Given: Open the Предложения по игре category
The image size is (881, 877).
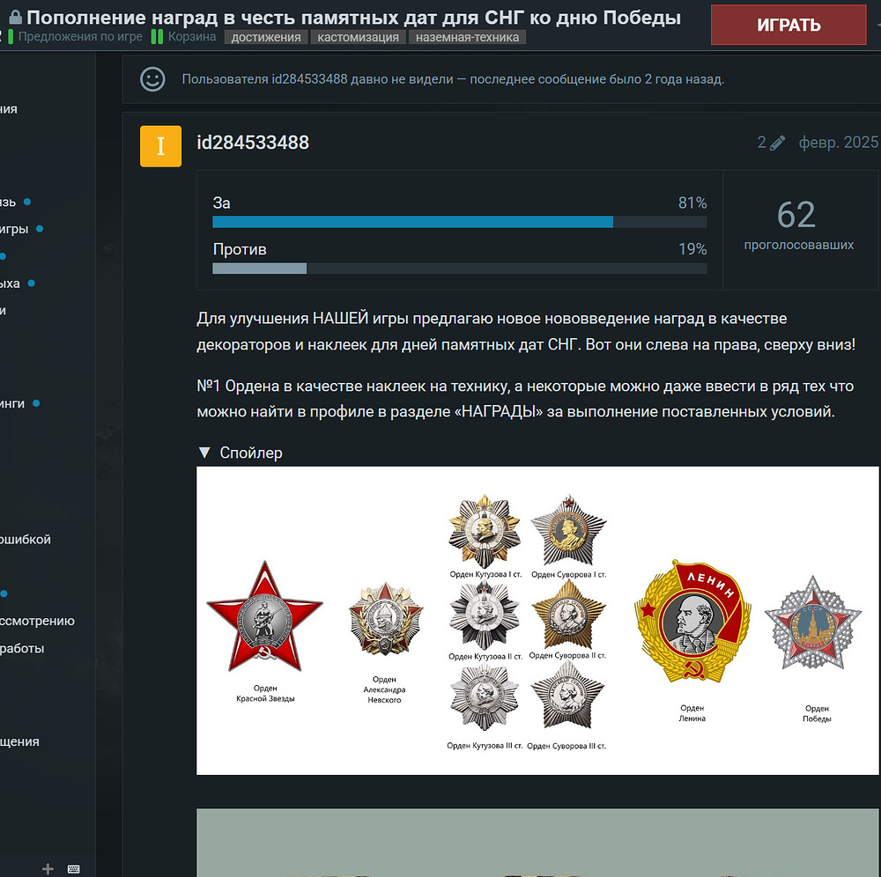Looking at the screenshot, I should (x=75, y=36).
